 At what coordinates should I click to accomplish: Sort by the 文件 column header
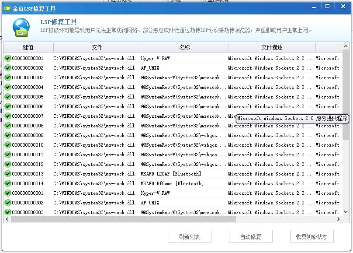click(x=97, y=47)
